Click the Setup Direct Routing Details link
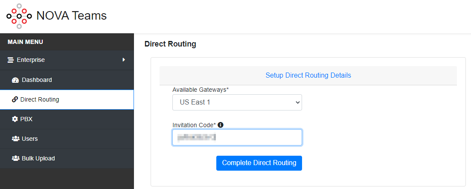This screenshot has height=189, width=471. (x=308, y=76)
